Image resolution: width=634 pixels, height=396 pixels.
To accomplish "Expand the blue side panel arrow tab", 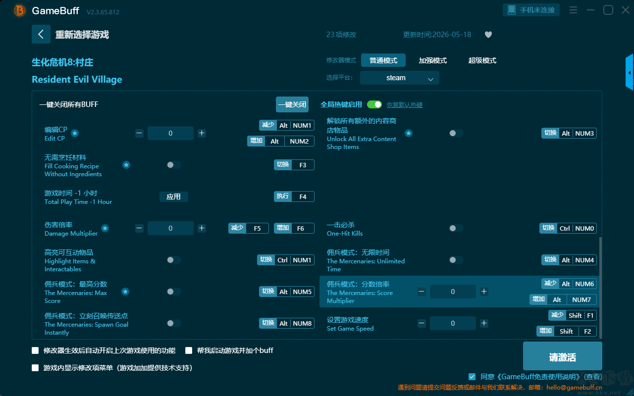I will click(x=630, y=72).
